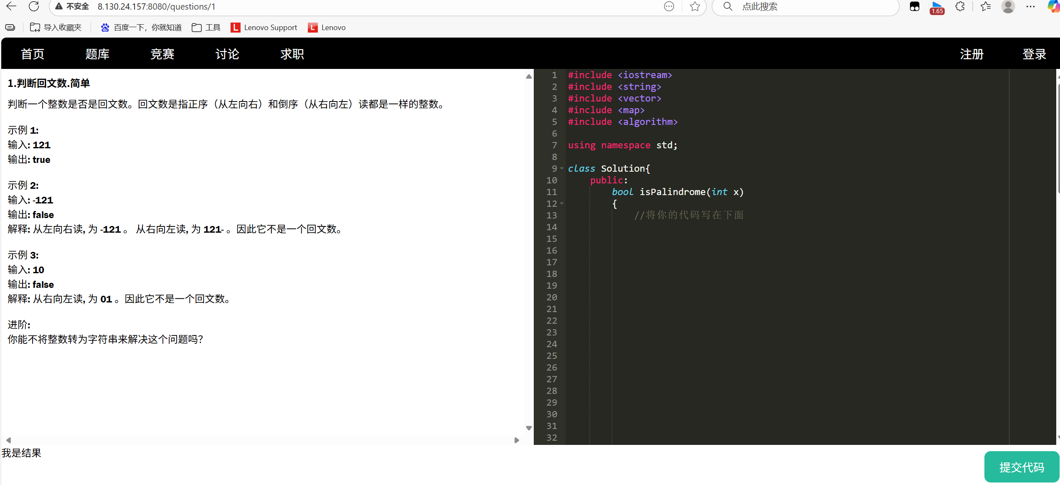Go to 首页 in navigation
The image size is (1060, 485).
(x=33, y=54)
